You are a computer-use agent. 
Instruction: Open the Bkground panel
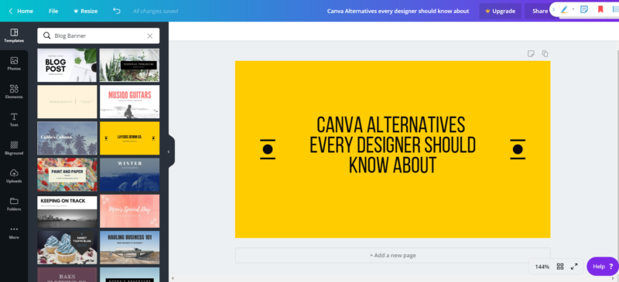point(14,148)
